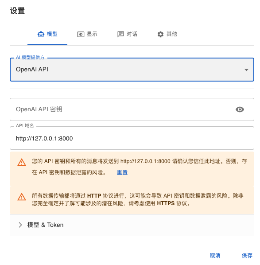Click the gear icon beside 其他
The image size is (260, 265).
pyautogui.click(x=160, y=34)
